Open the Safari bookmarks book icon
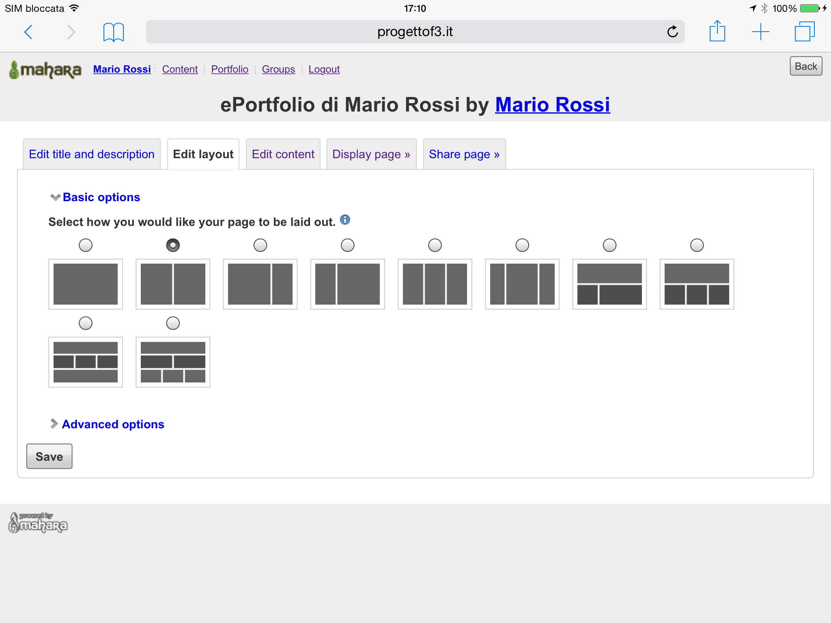 pyautogui.click(x=113, y=32)
